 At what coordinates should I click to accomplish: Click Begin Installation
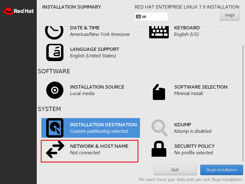tap(221, 170)
